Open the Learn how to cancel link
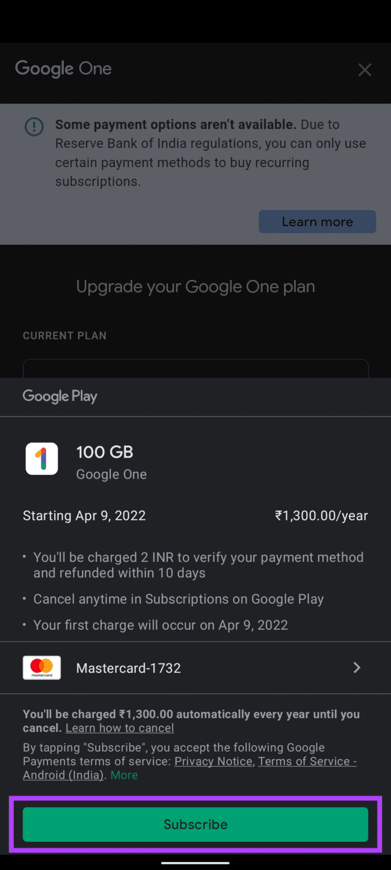The width and height of the screenshot is (391, 870). 119,728
